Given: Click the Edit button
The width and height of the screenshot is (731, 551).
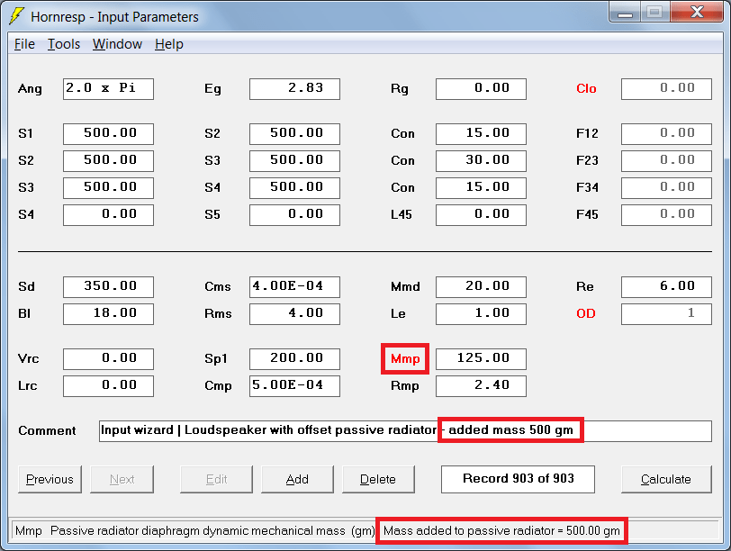Looking at the screenshot, I should [x=216, y=479].
